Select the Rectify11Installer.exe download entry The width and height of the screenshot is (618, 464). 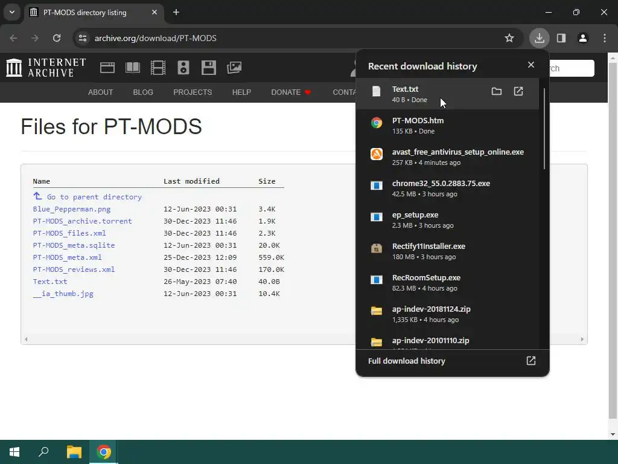(x=447, y=251)
